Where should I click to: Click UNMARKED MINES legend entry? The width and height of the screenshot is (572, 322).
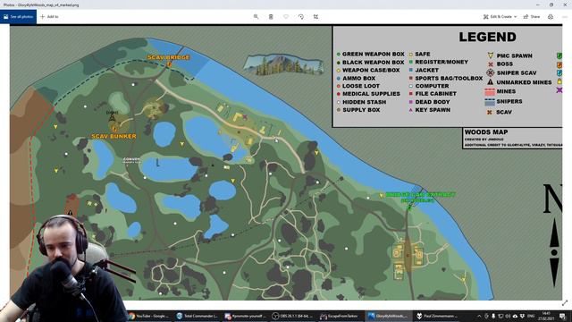pos(519,82)
